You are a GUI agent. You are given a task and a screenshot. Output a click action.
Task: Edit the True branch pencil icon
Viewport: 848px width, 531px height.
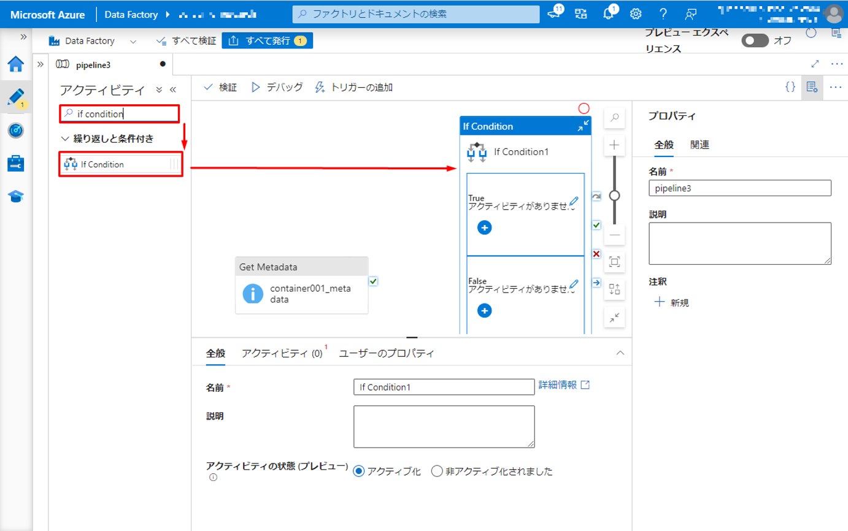point(574,201)
